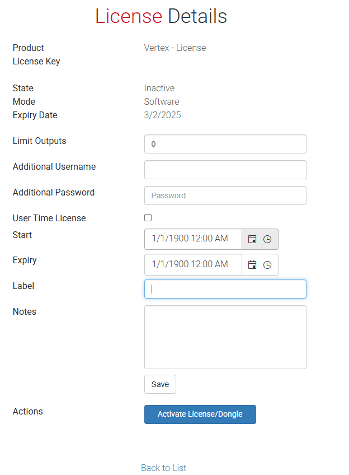Click the Inactive state label
The width and height of the screenshot is (349, 475).
159,88
